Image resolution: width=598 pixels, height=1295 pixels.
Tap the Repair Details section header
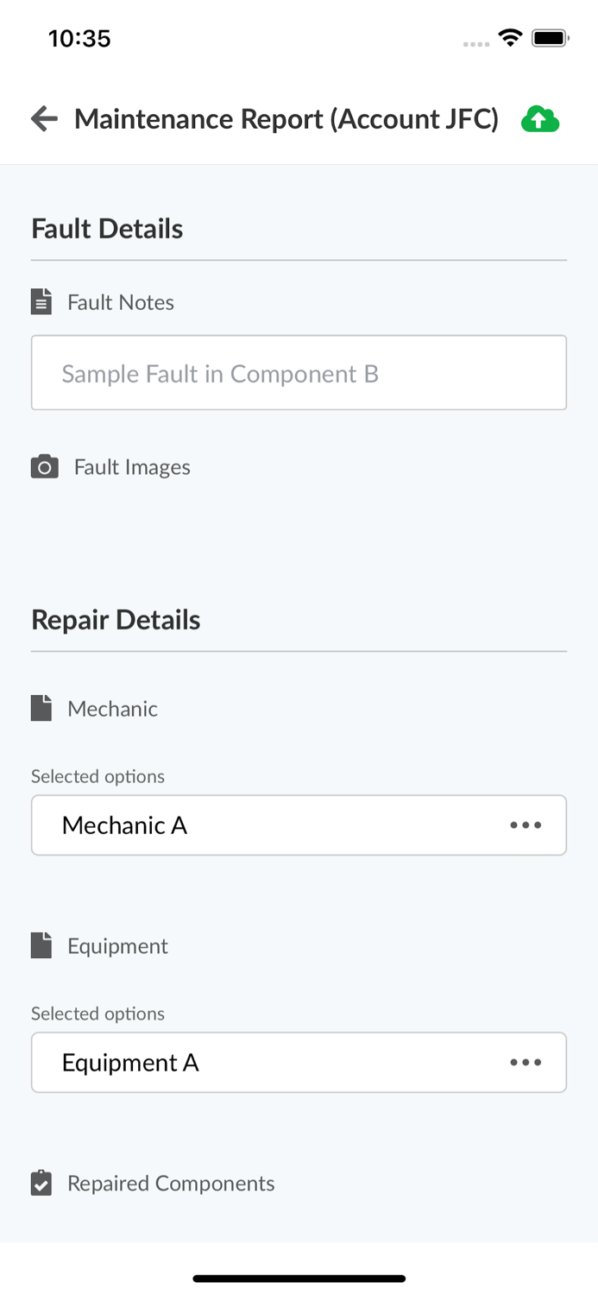(x=116, y=620)
